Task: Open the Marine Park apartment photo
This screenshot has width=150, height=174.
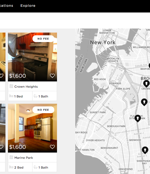Action: (x=32, y=128)
